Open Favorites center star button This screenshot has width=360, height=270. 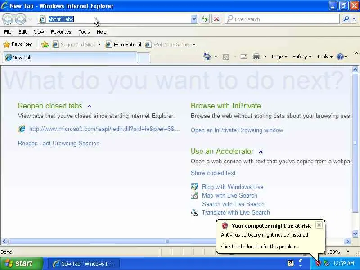[x=18, y=44]
